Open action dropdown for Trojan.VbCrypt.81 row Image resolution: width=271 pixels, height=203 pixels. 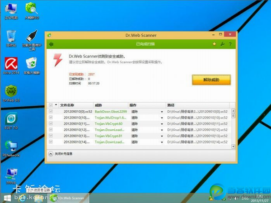162,136
